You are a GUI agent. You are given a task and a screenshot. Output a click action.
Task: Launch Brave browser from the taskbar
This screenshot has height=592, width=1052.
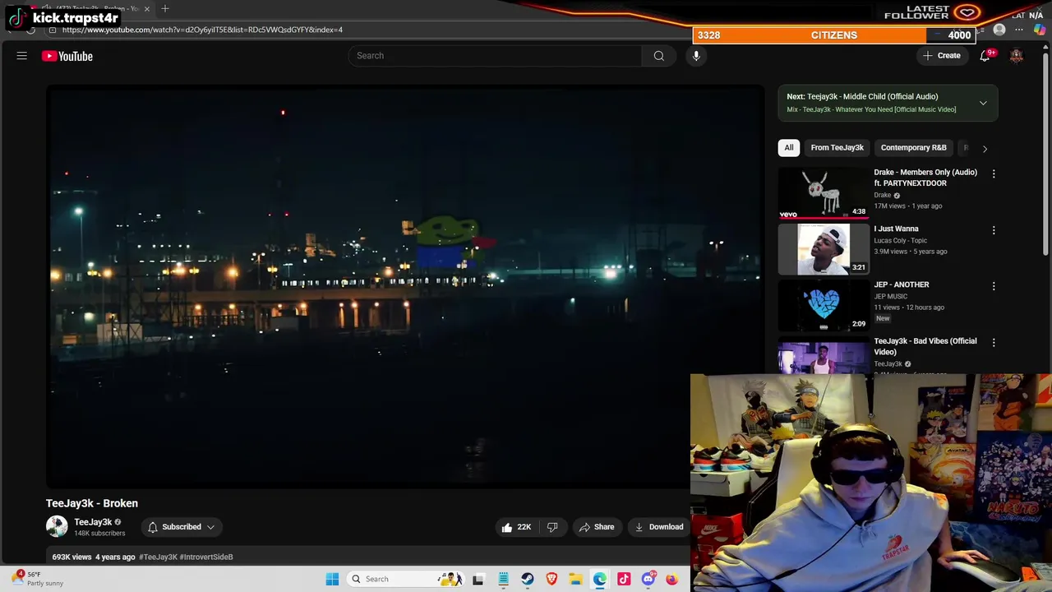(551, 579)
